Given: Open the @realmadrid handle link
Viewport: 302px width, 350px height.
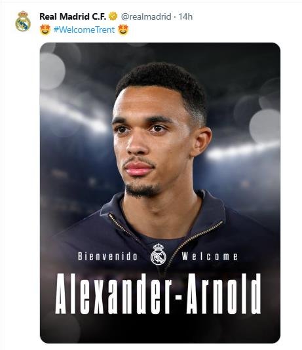Looking at the screenshot, I should click(x=146, y=17).
